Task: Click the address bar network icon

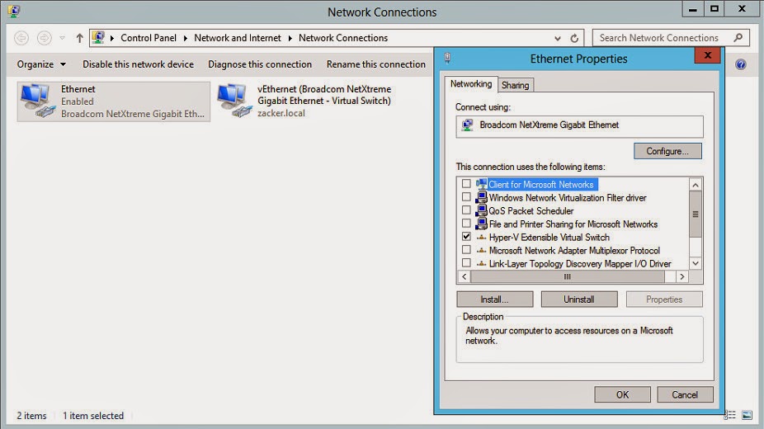Action: 98,37
